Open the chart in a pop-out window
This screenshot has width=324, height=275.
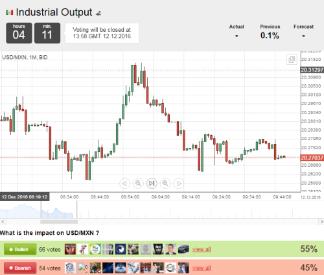point(292,60)
